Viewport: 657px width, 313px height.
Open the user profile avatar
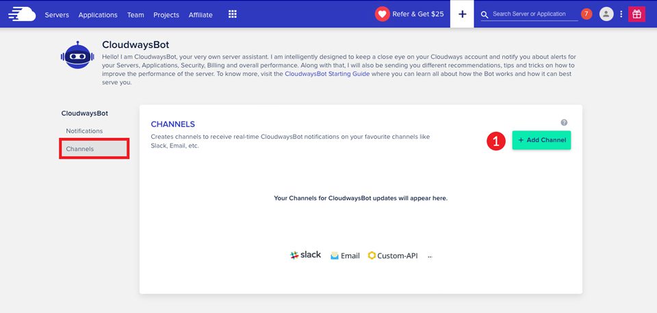606,14
